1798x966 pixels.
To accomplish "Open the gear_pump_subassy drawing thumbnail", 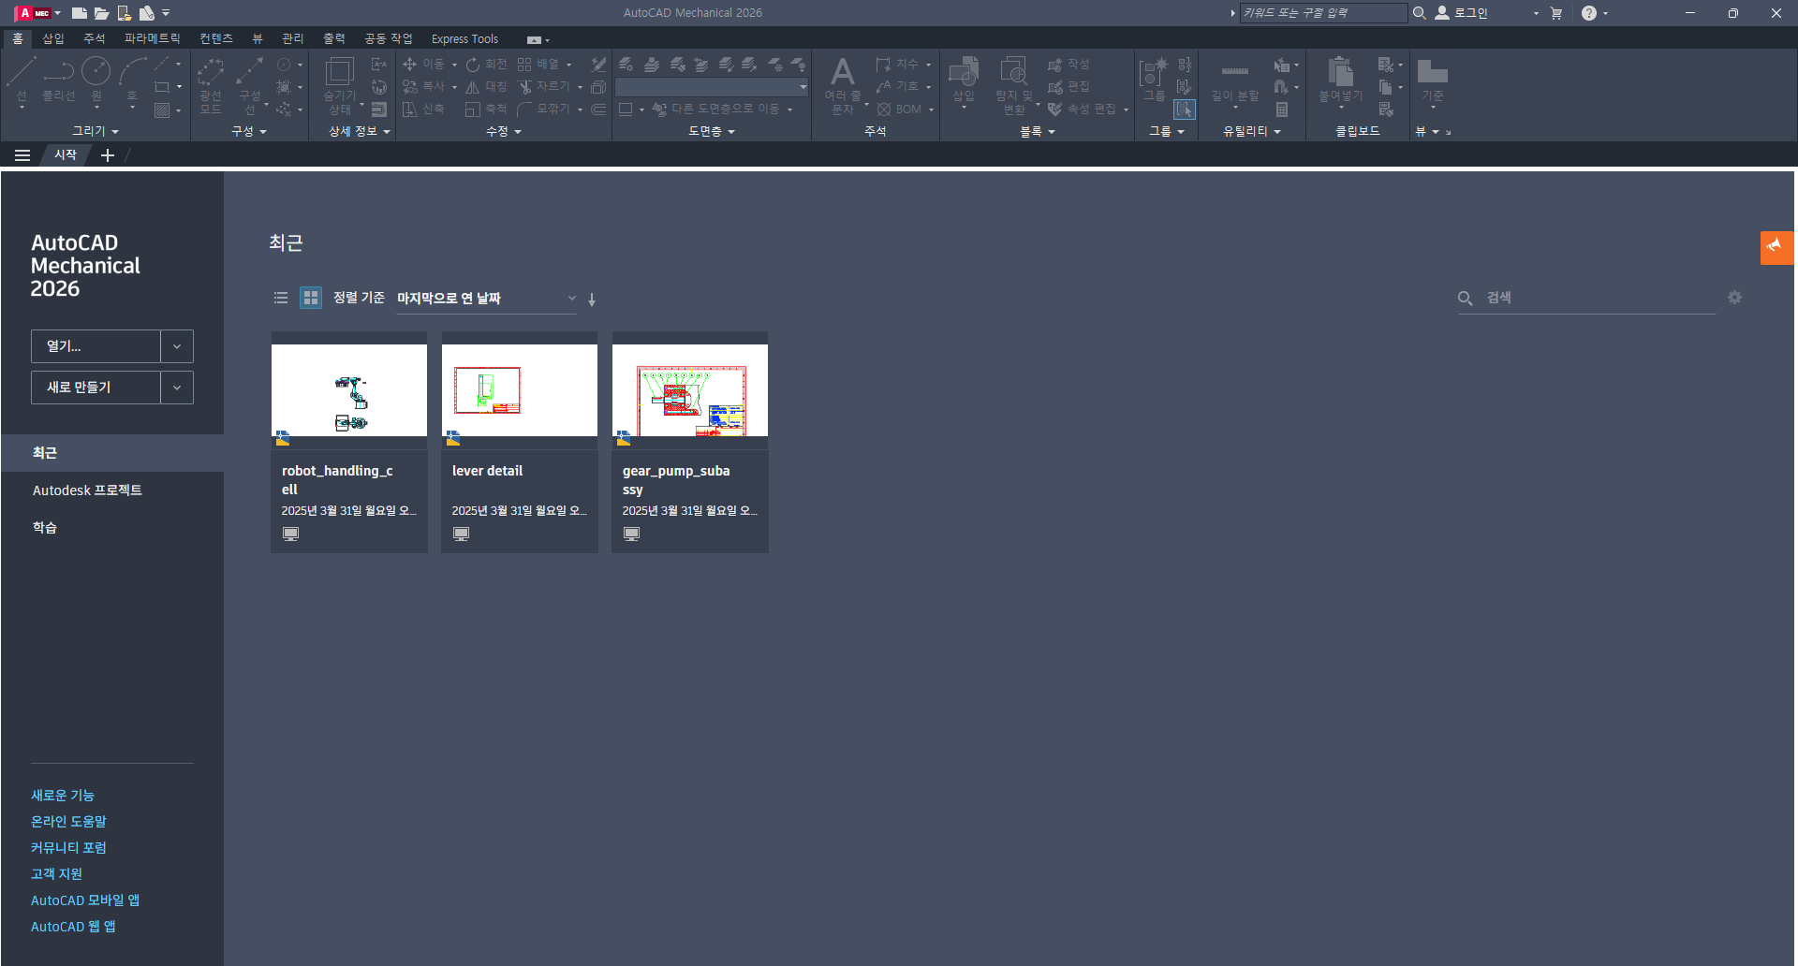I will pyautogui.click(x=690, y=390).
